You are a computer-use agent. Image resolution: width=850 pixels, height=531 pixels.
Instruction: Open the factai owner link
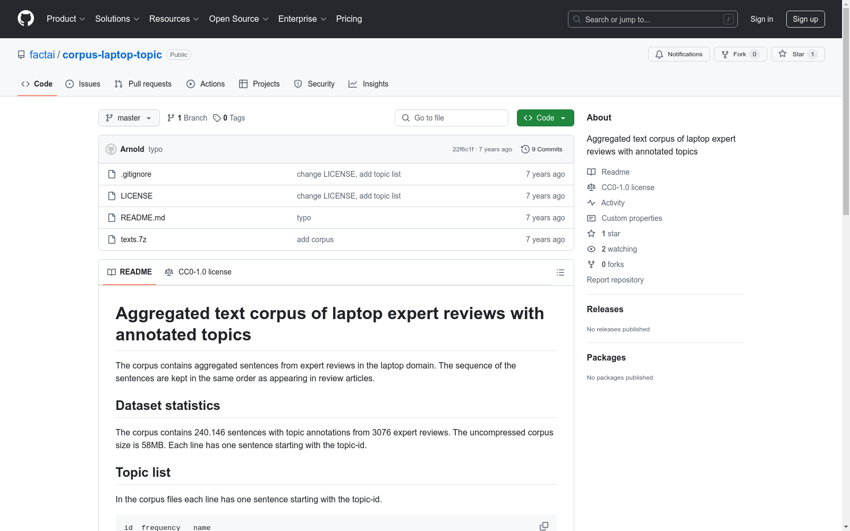[42, 55]
